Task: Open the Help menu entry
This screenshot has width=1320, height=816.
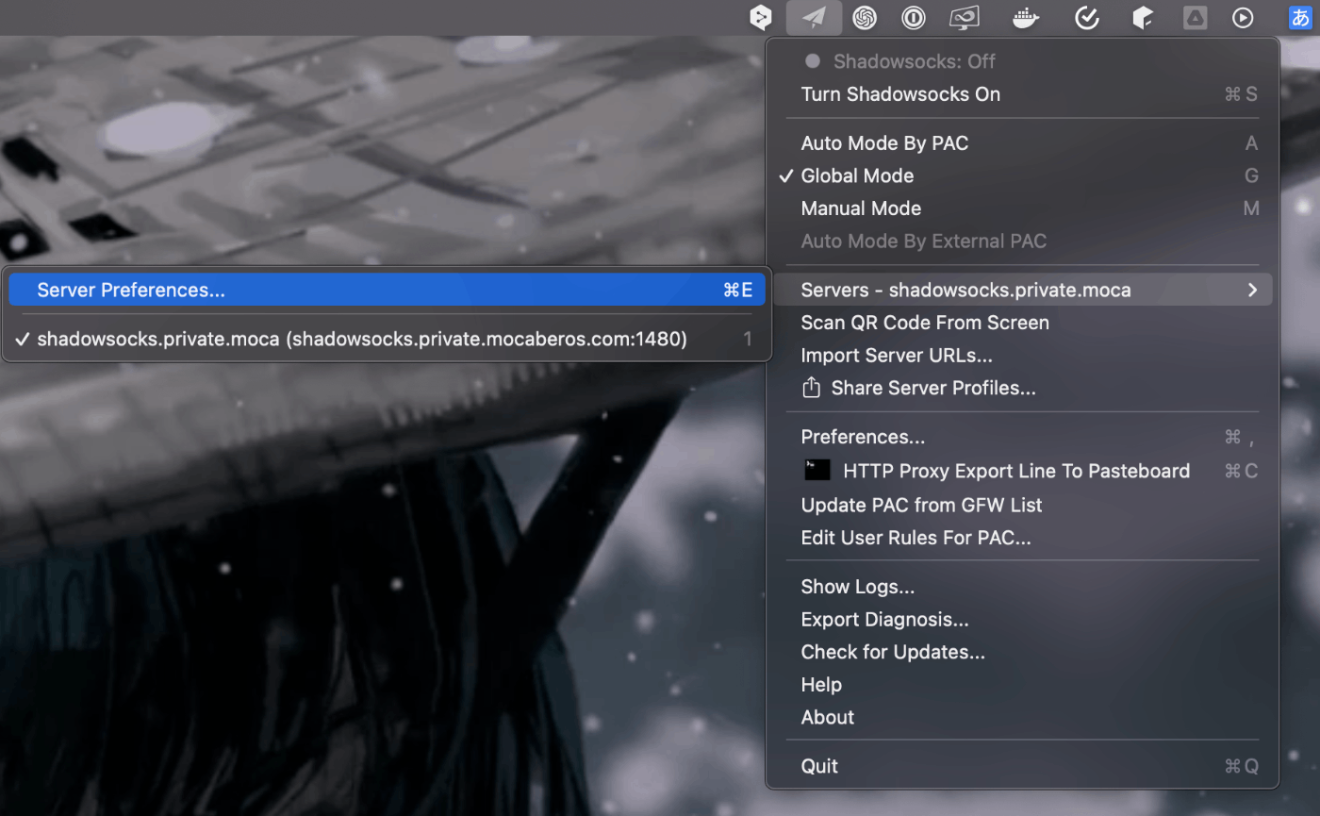Action: click(x=1021, y=685)
